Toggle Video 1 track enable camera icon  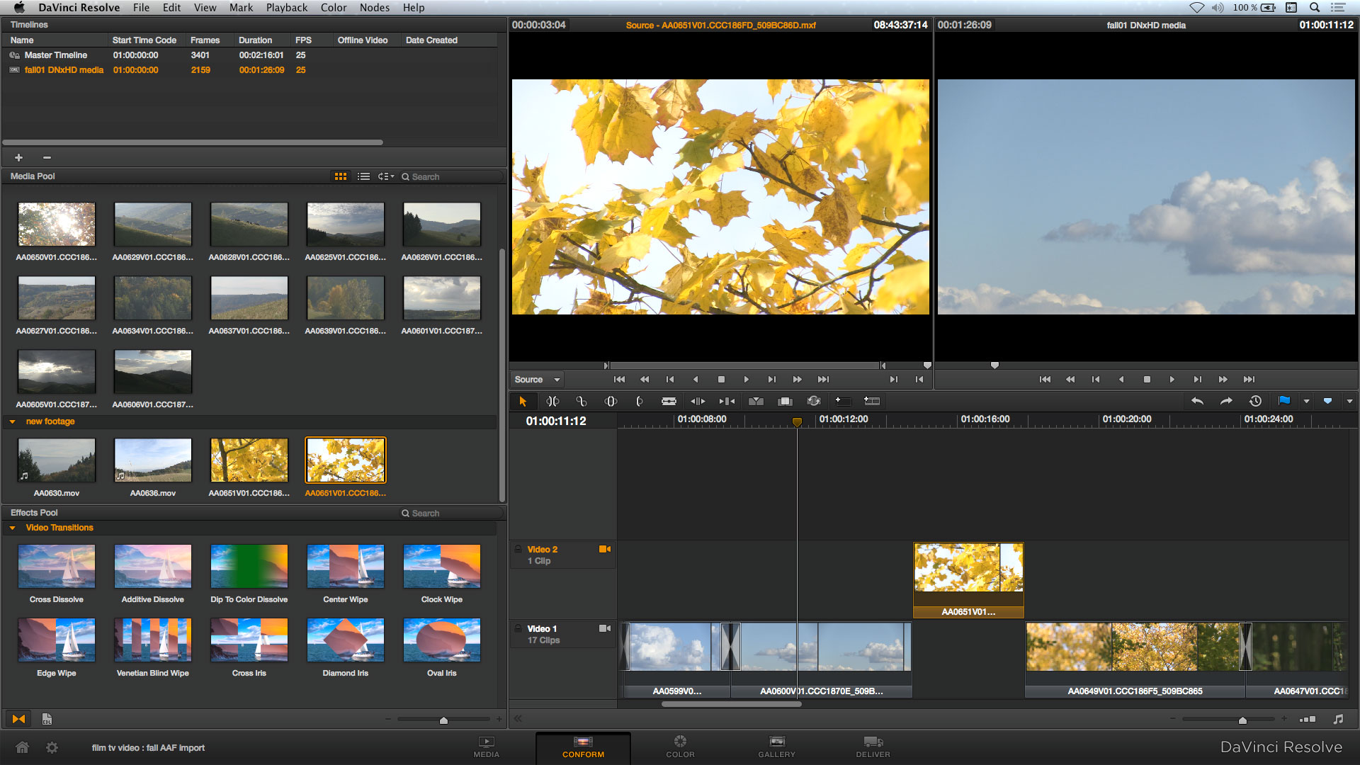pos(605,628)
